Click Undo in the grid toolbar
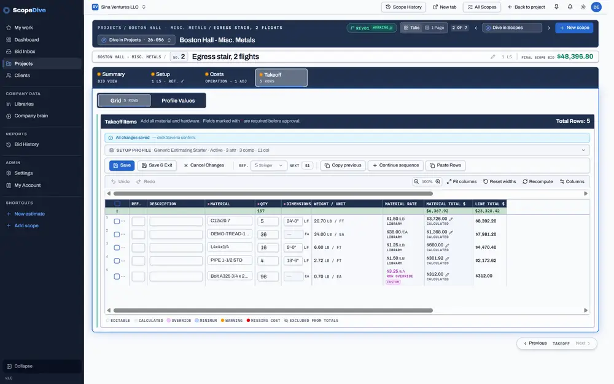This screenshot has height=384, width=614. pos(120,181)
